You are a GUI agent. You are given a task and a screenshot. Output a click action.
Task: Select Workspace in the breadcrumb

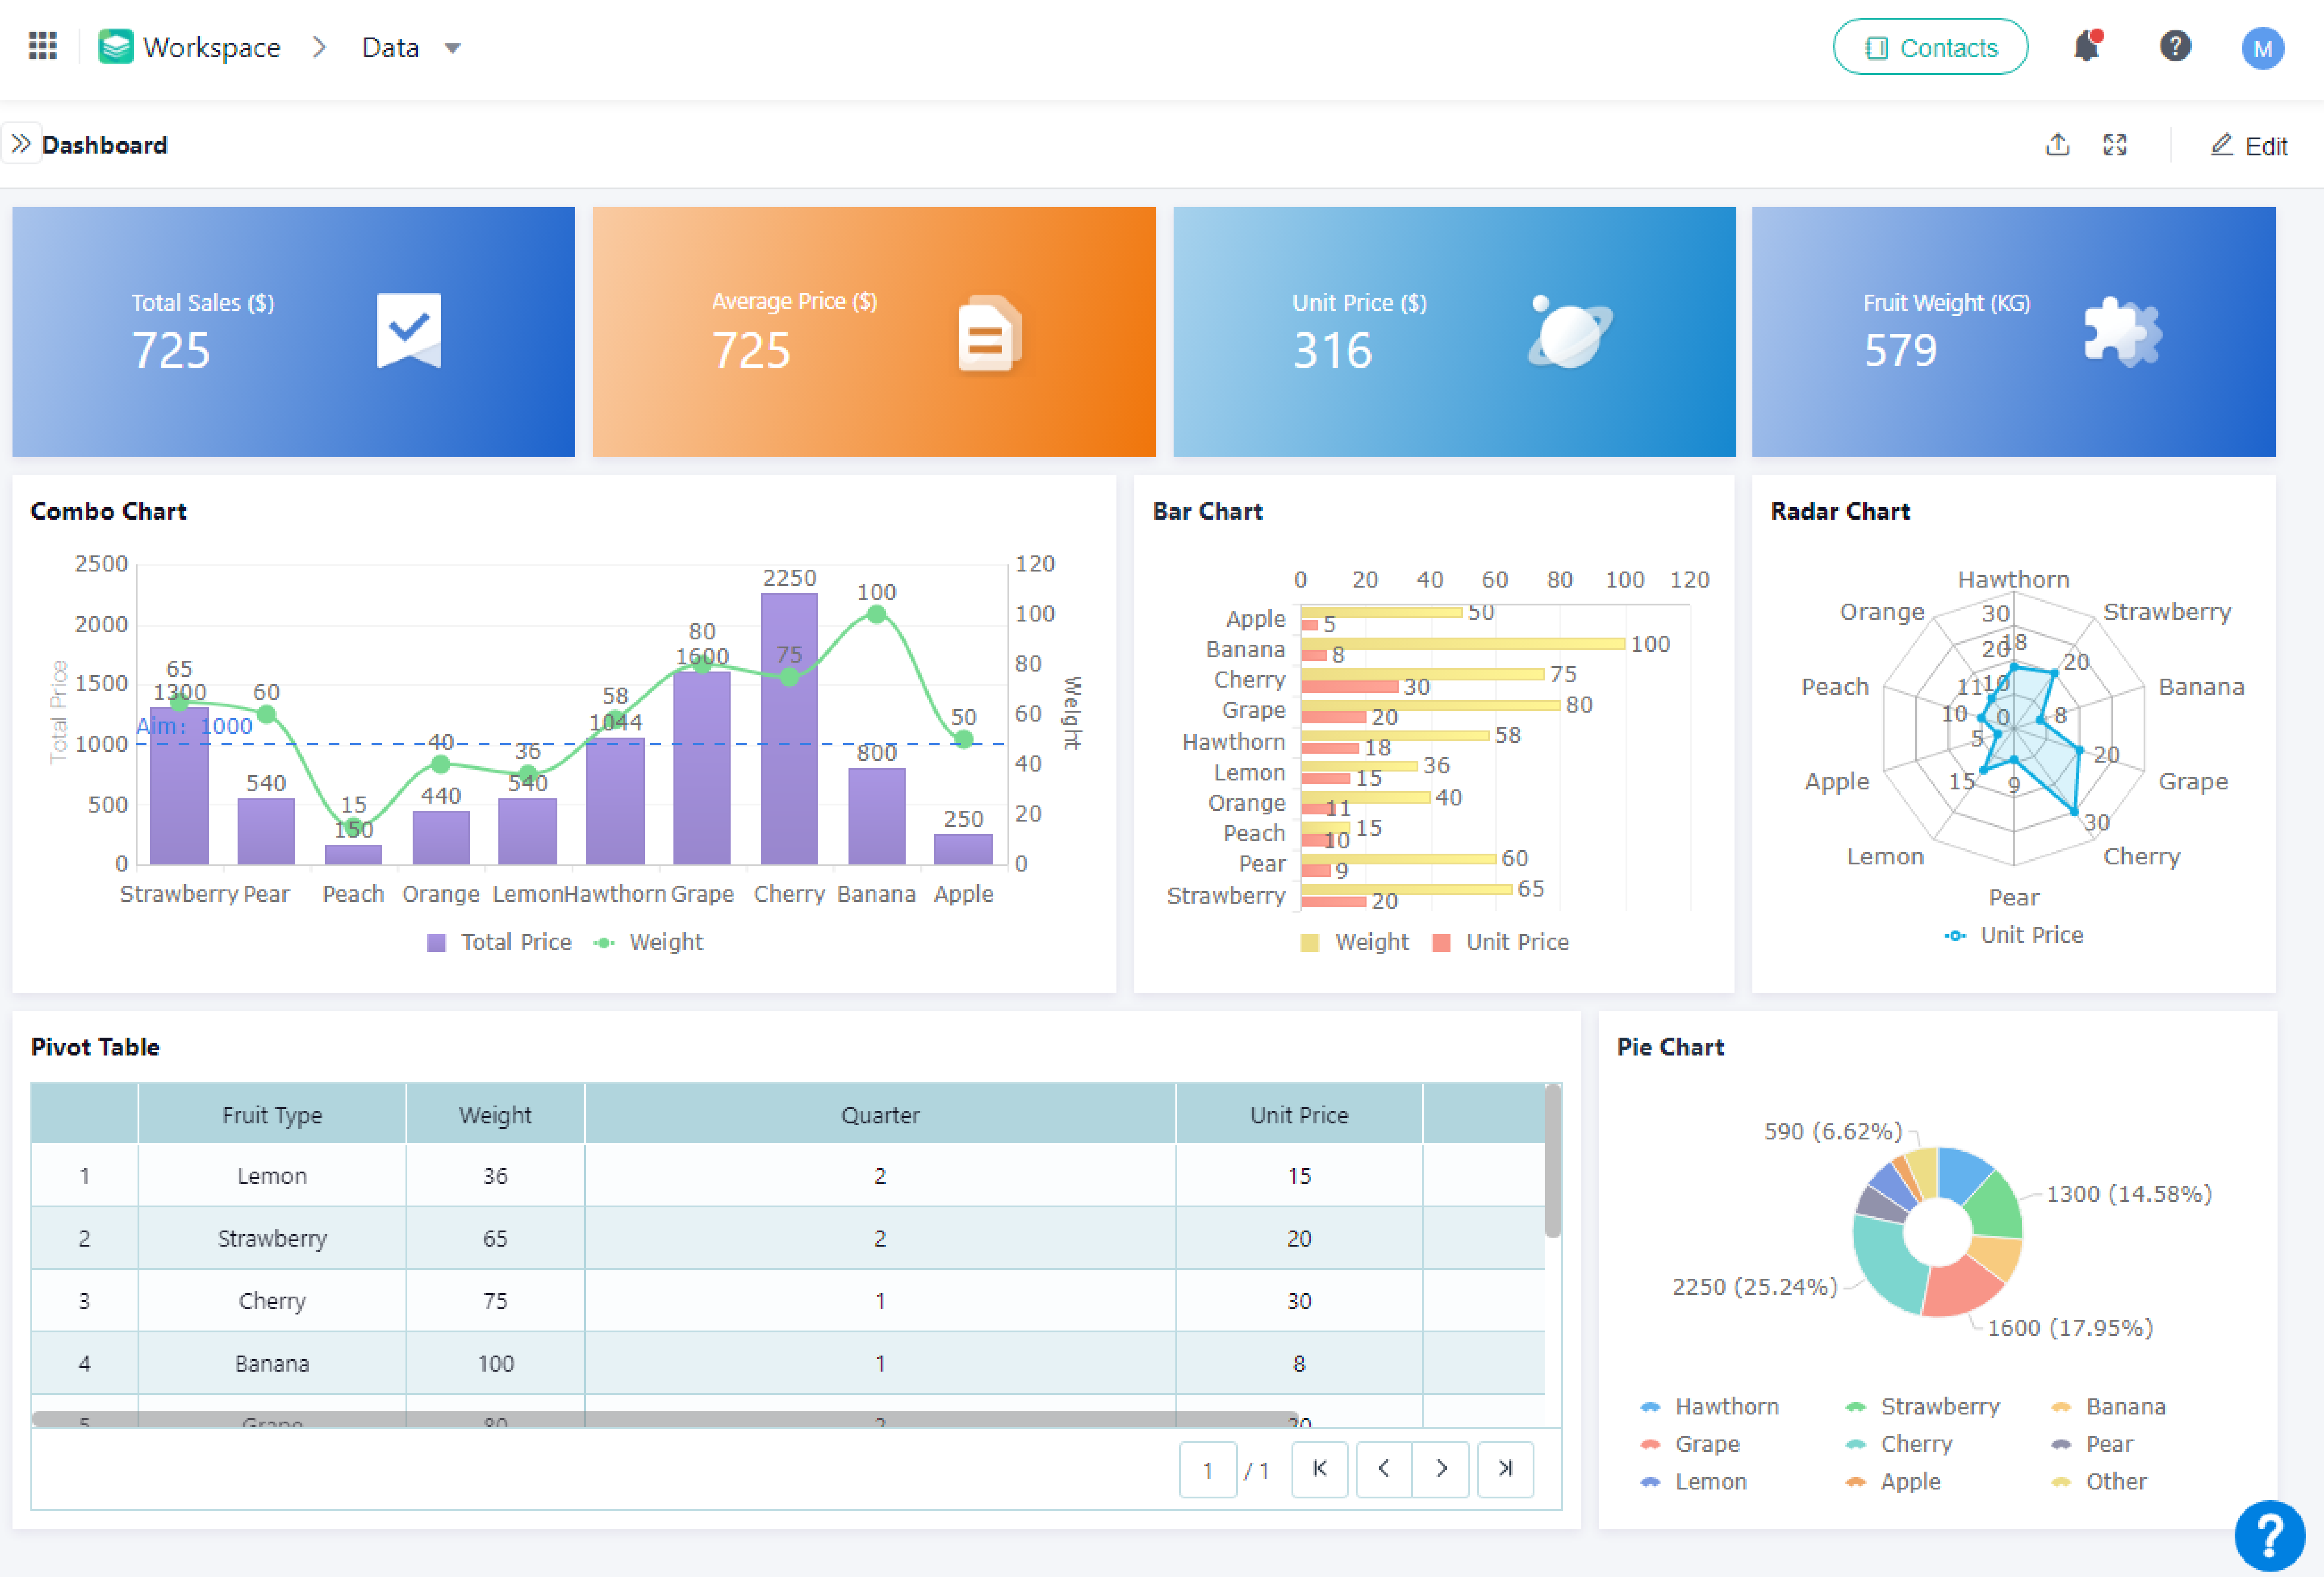pos(212,47)
